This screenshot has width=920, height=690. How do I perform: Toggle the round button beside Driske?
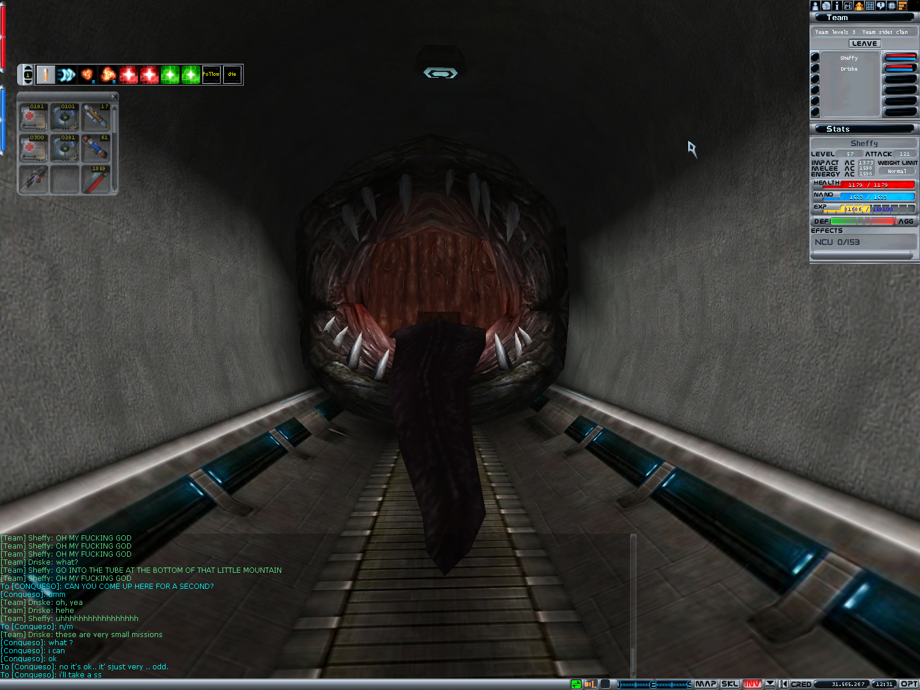(x=815, y=68)
